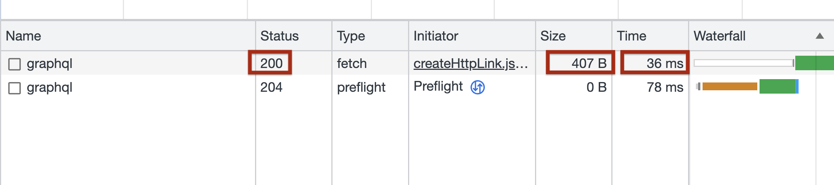Click the green waterfall bar of fetch request
This screenshot has height=185, width=834.
click(x=814, y=63)
